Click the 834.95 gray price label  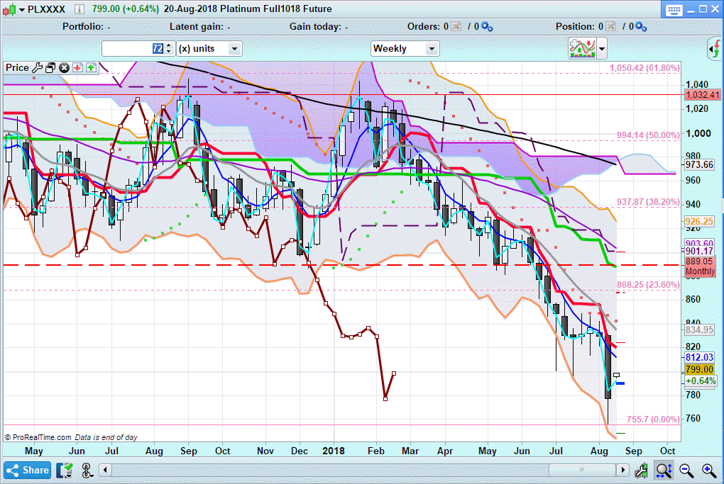click(x=699, y=330)
